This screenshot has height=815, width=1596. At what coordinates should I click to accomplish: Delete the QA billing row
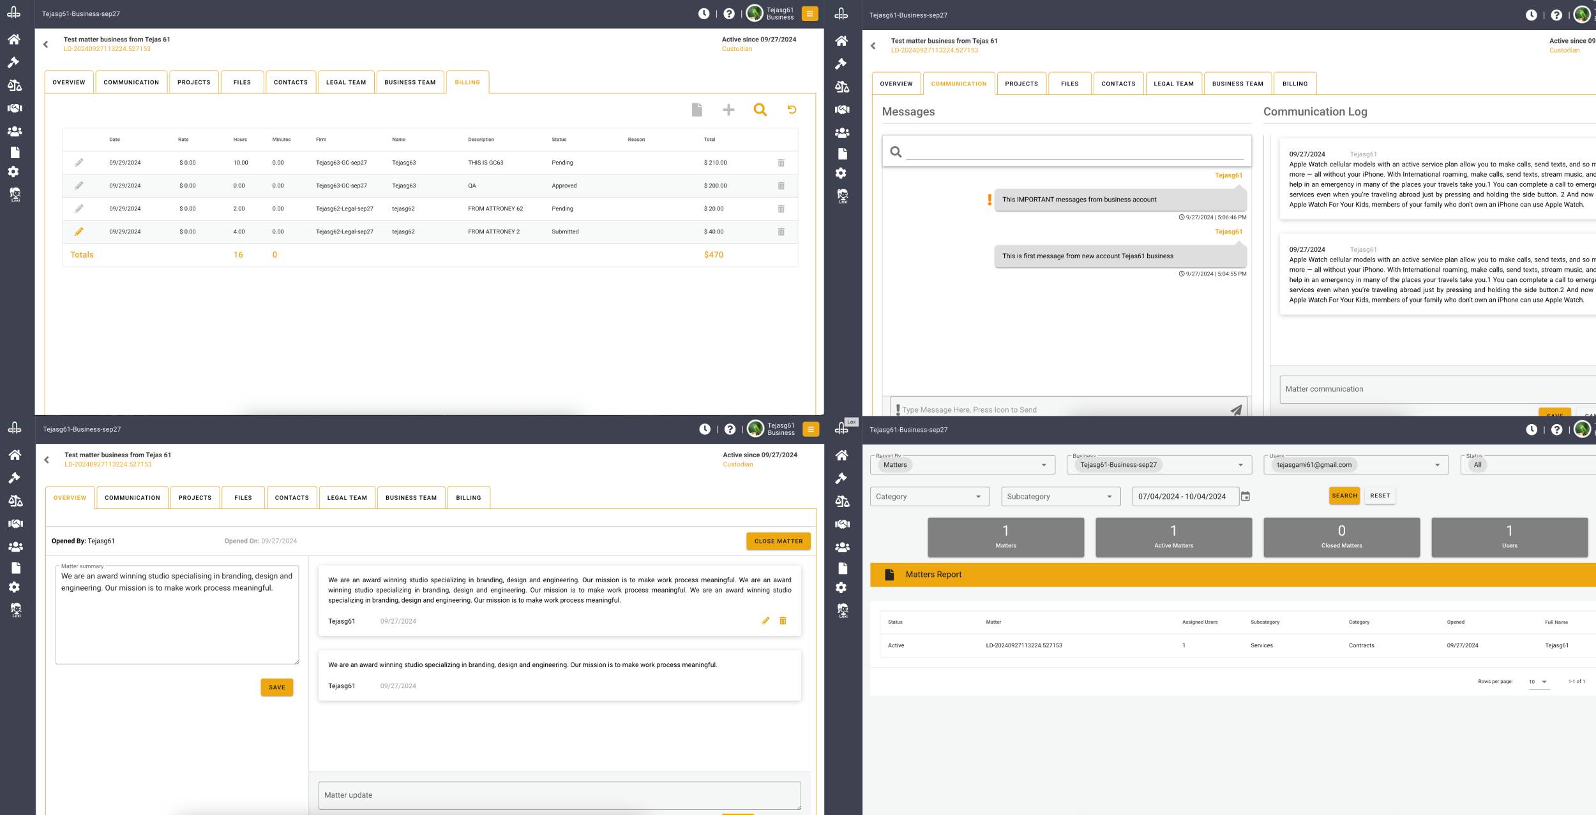pyautogui.click(x=781, y=186)
